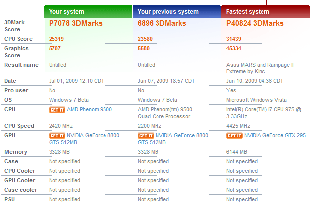Click AMD Phenom(tm) 9500 Quad-Core Processor text
The height and width of the screenshot is (206, 314).
[x=165, y=113]
